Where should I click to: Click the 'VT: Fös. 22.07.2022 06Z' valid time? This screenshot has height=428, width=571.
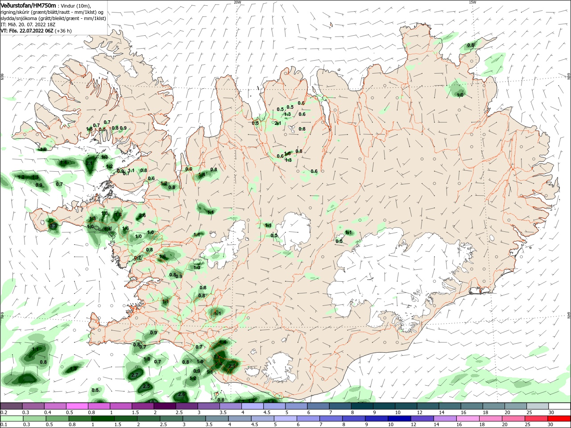pos(27,31)
